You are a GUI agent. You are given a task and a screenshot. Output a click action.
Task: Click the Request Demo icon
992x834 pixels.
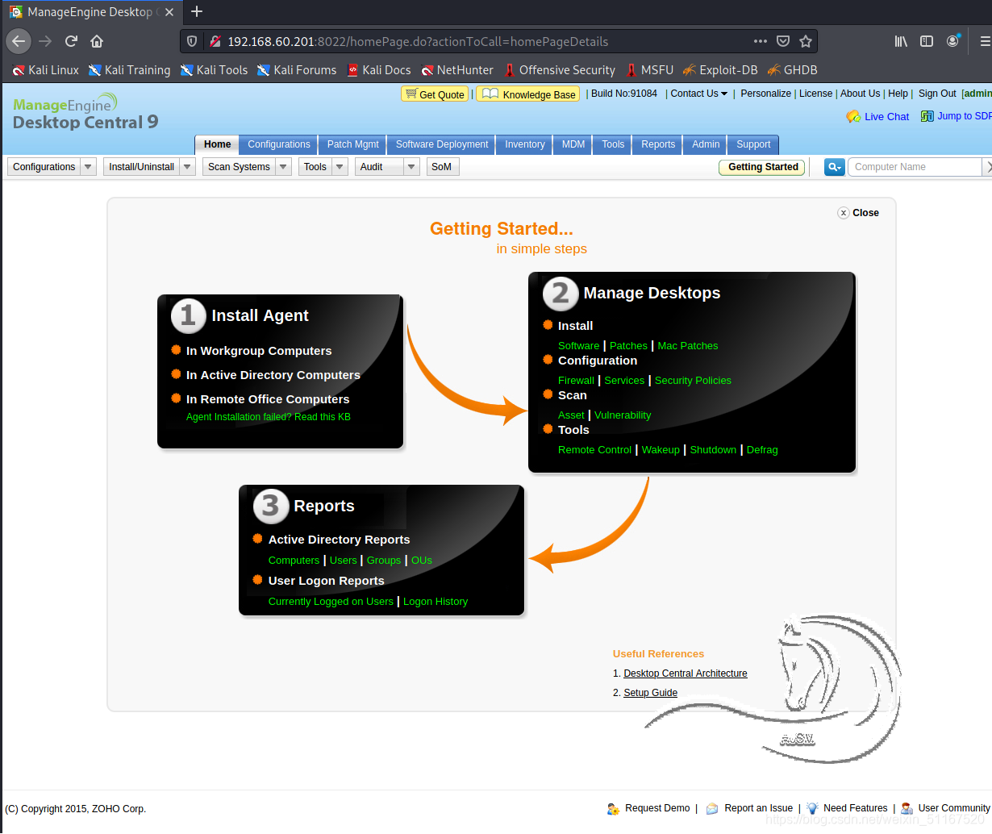click(613, 808)
